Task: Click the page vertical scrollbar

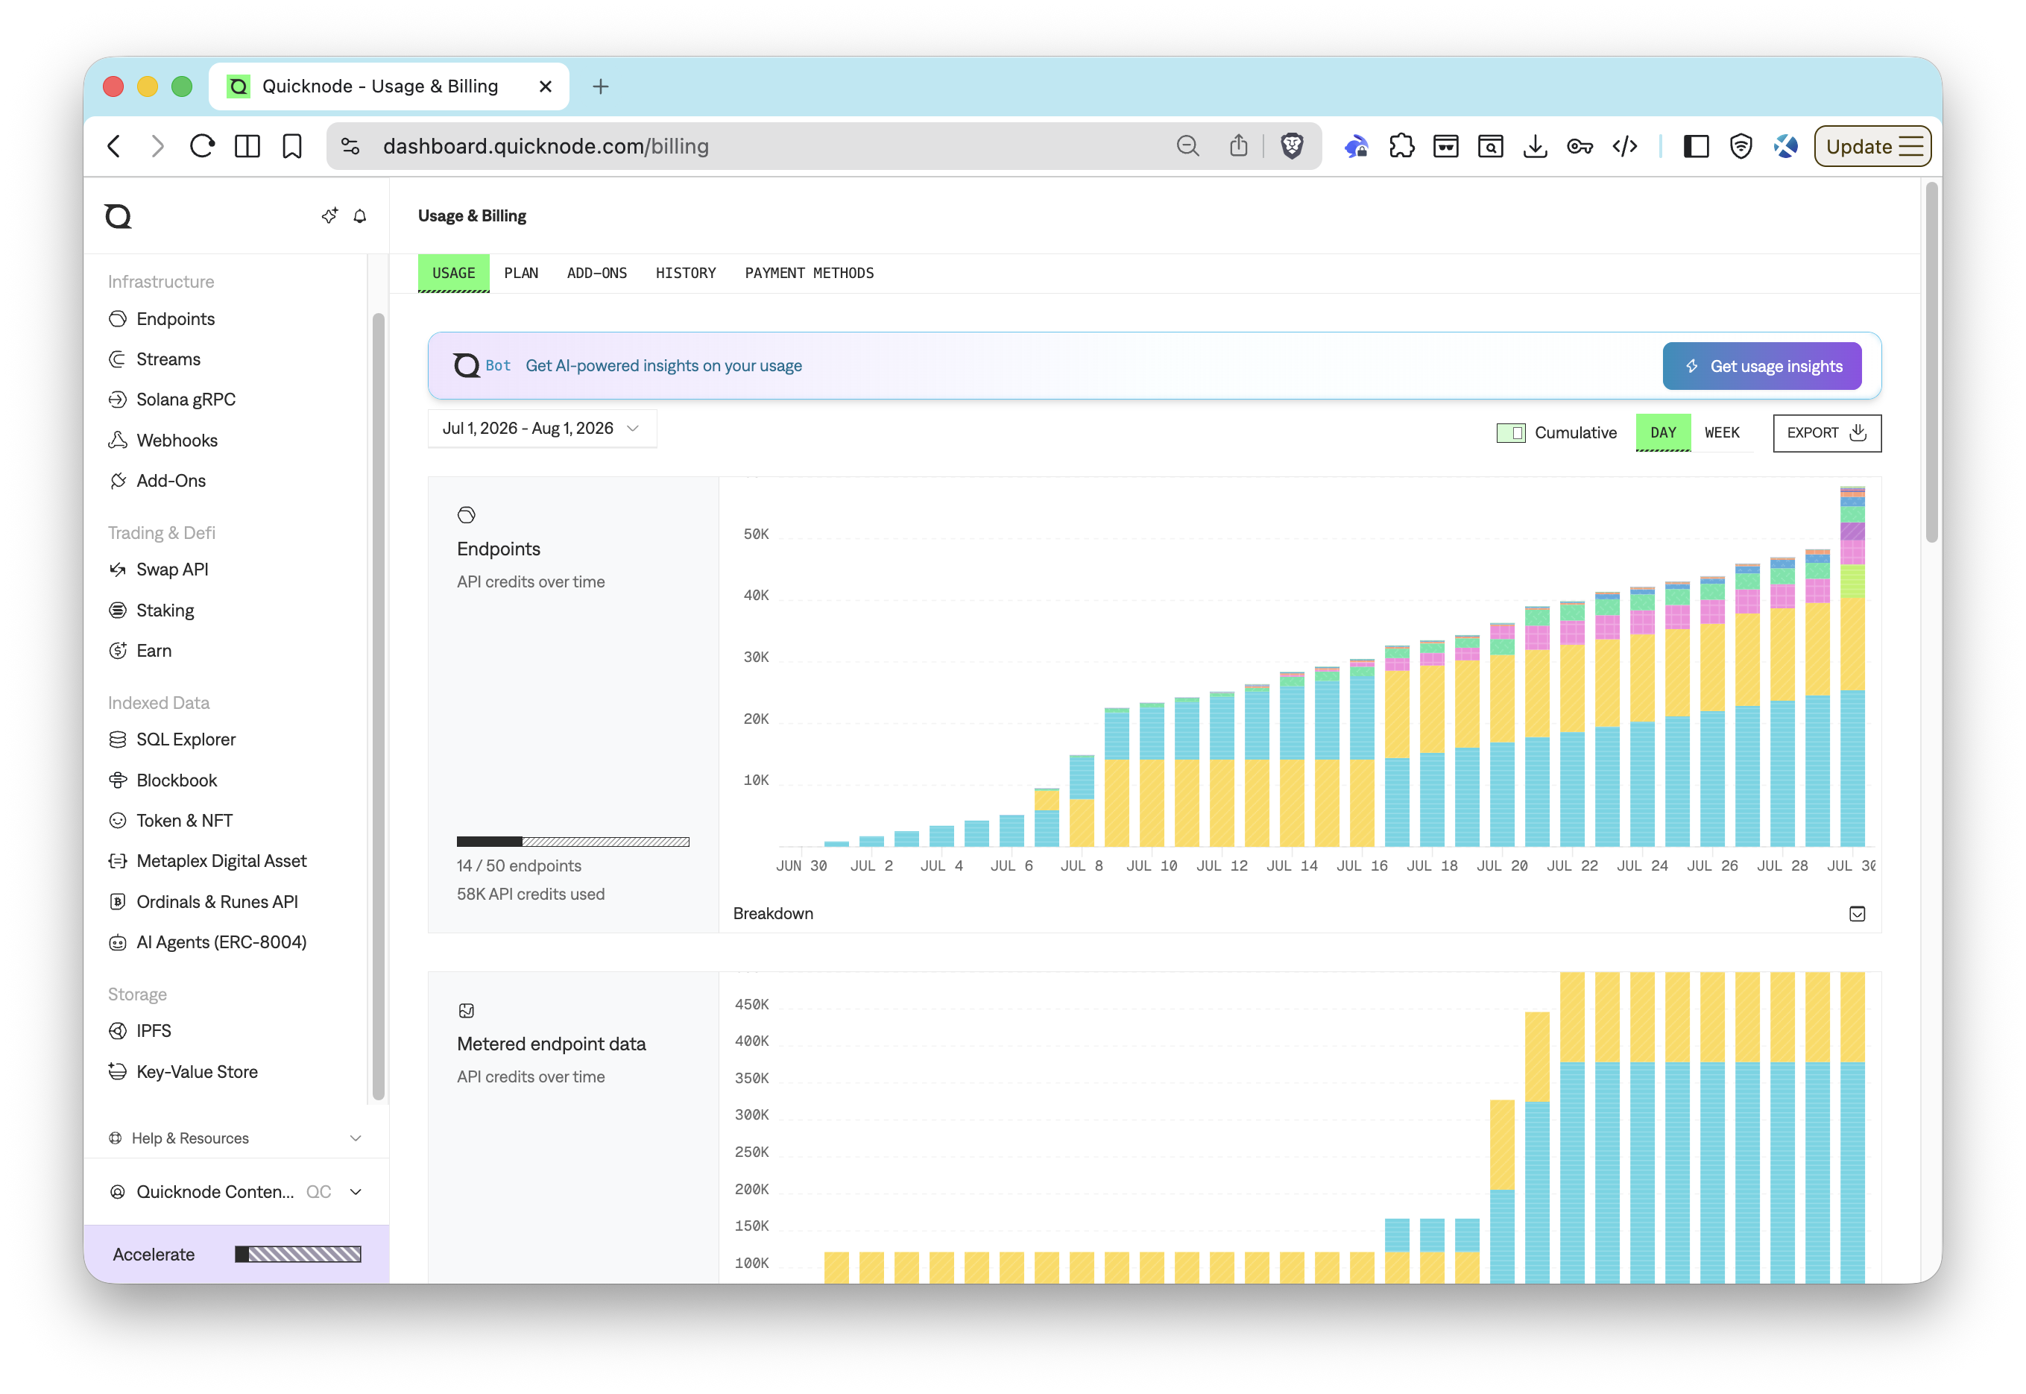Action: (x=1931, y=362)
